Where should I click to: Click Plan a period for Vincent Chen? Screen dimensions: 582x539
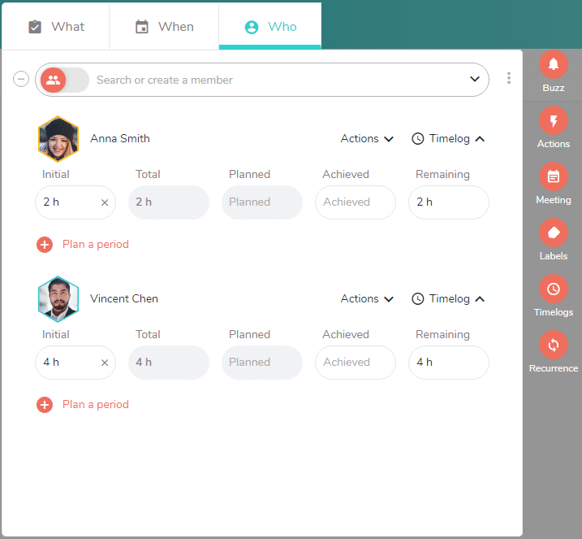point(96,404)
